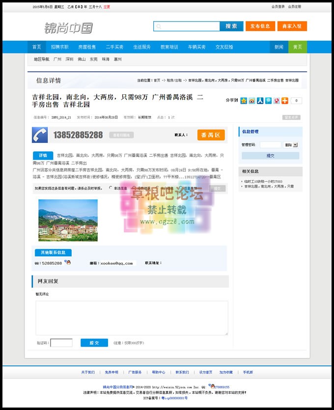This screenshot has width=334, height=410.
Task: Click the village houses photo thumbnail
Action: [68, 220]
